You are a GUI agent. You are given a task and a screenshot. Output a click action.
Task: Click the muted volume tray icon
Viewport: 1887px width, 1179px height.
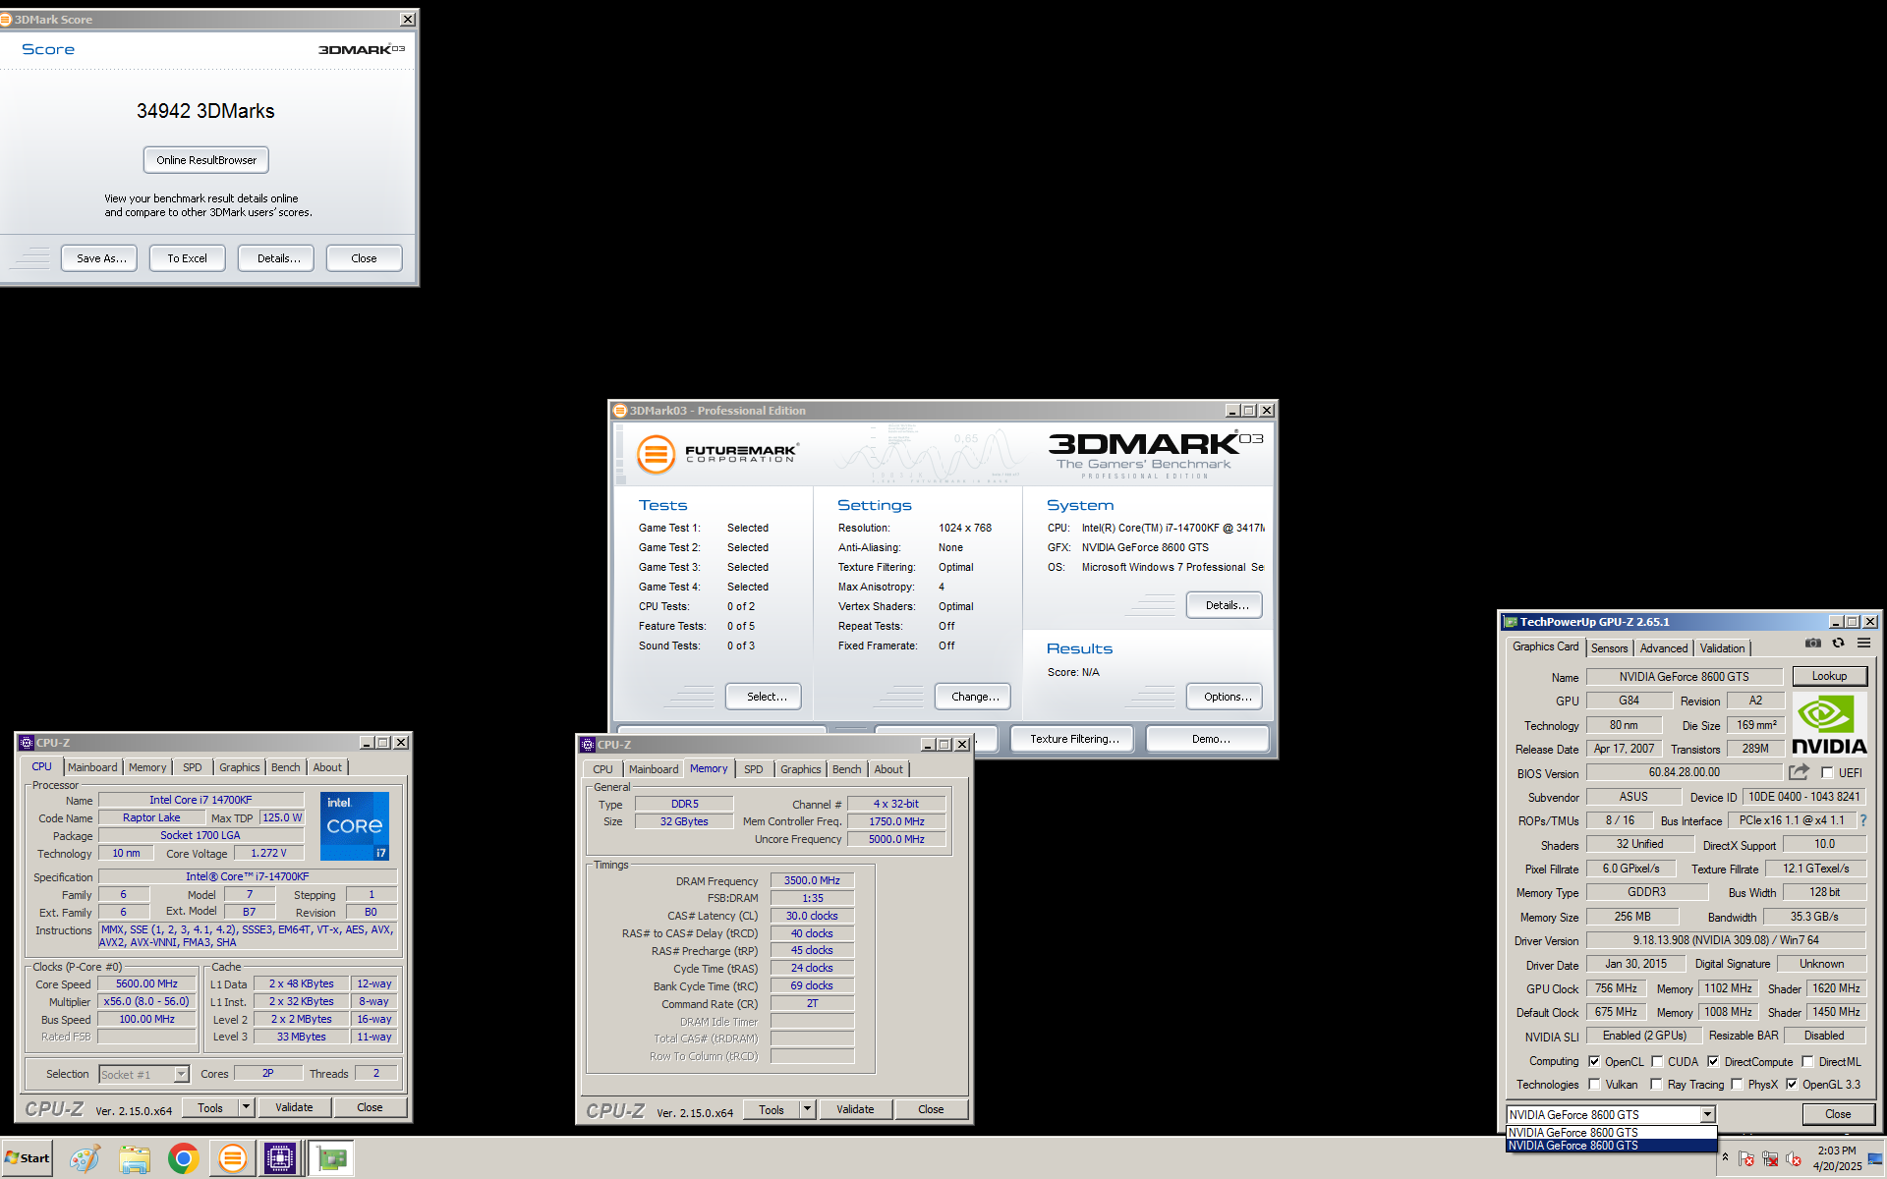1794,1159
